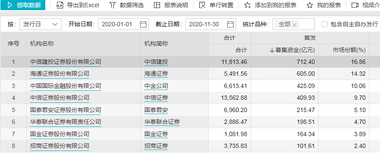Screen dimensions: 380x153
Task: Open 中信证券股份有限公司 link
Action: [60, 98]
